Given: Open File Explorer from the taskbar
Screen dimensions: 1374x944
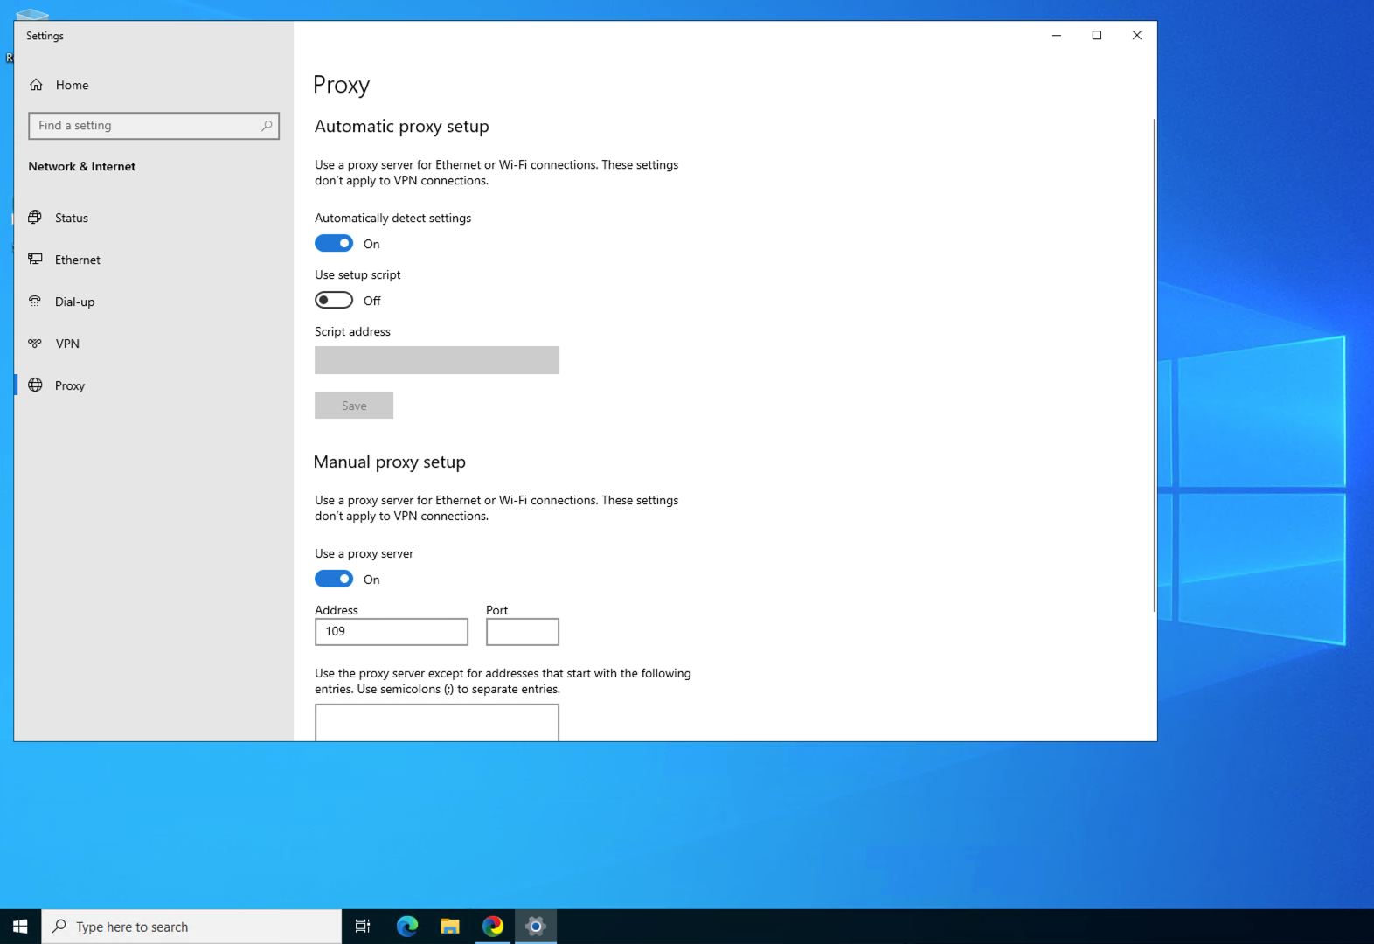Looking at the screenshot, I should (x=450, y=926).
